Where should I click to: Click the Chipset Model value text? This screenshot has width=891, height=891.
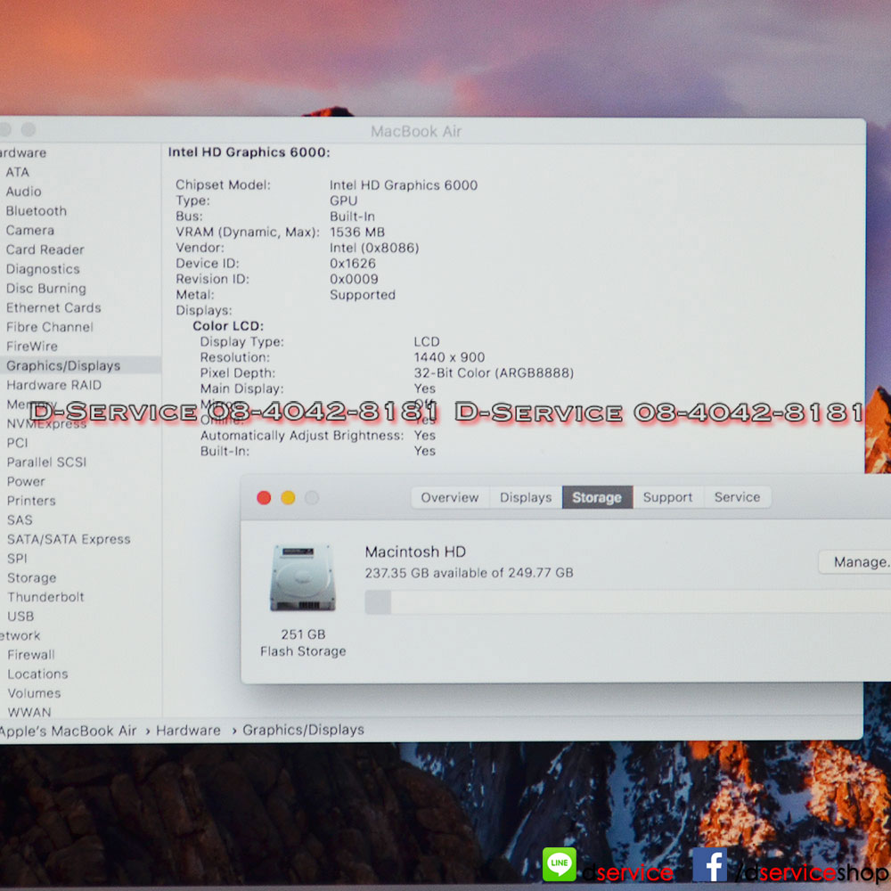pyautogui.click(x=404, y=185)
